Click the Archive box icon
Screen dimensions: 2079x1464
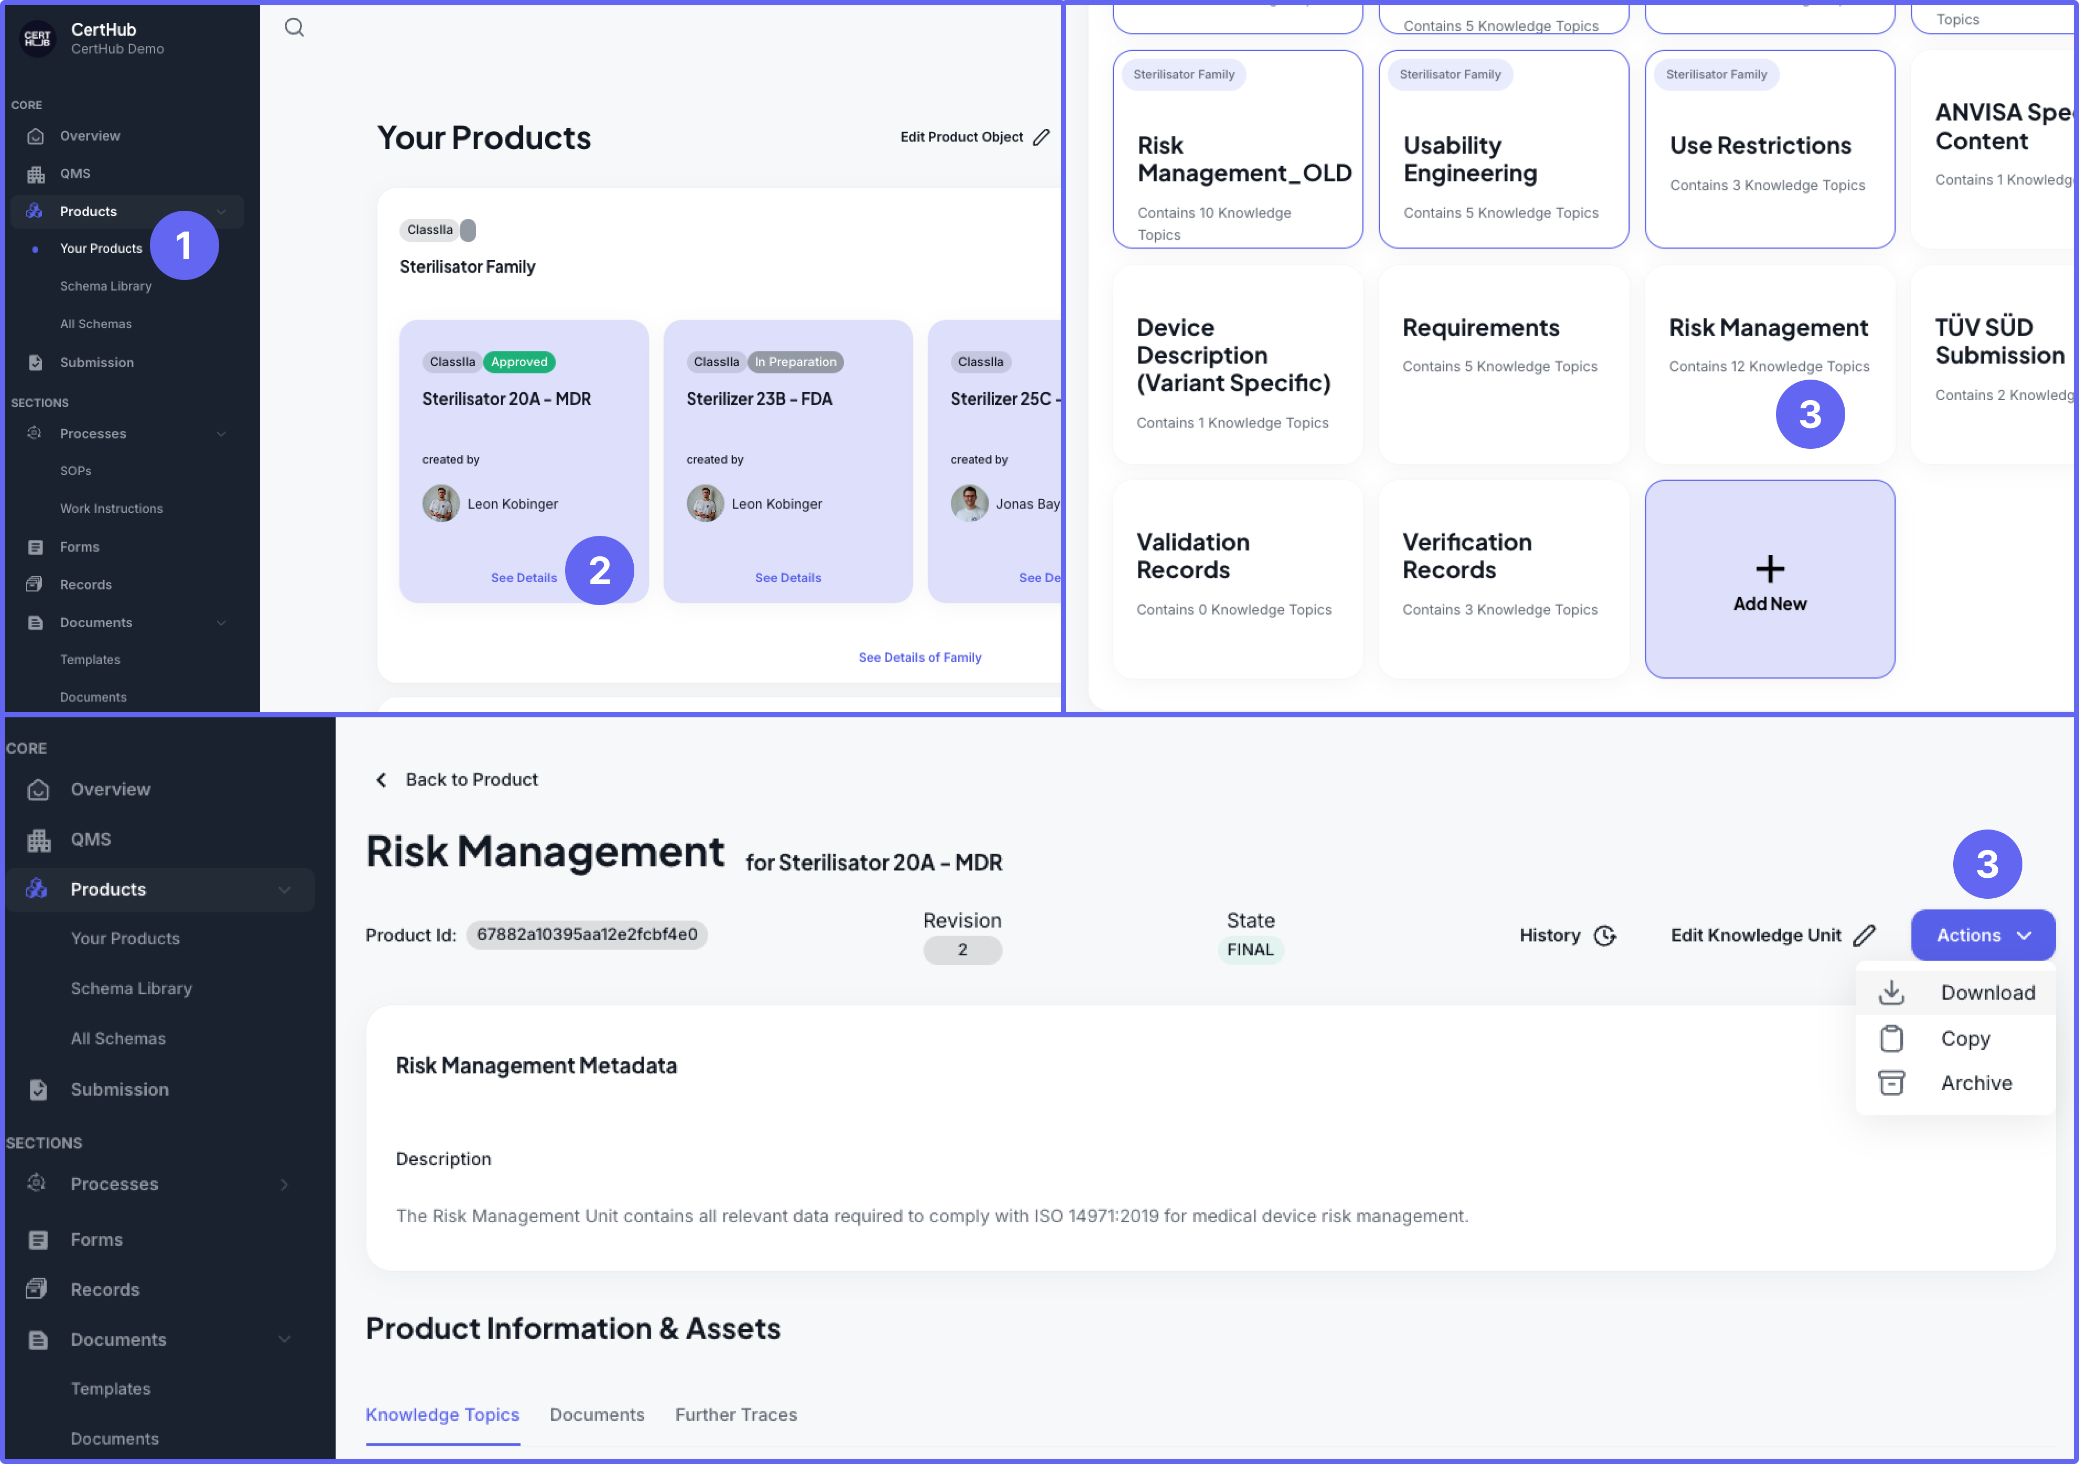pos(1891,1083)
